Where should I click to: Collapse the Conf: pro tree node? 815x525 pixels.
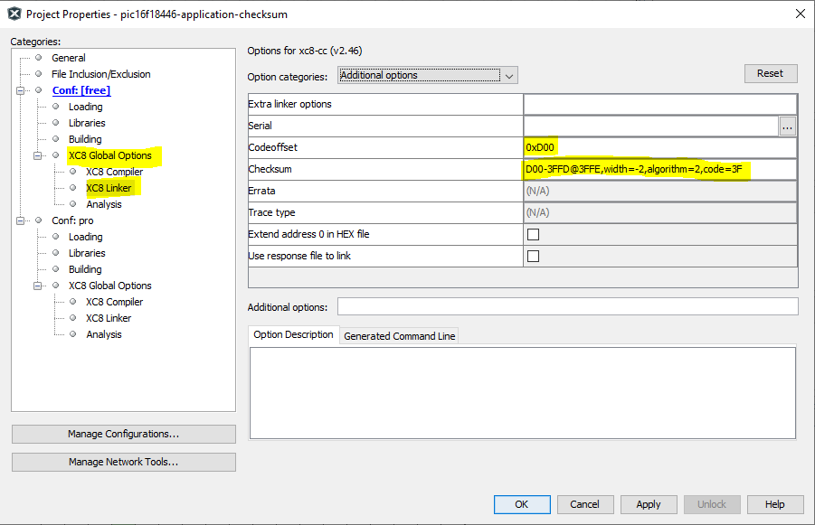click(20, 220)
